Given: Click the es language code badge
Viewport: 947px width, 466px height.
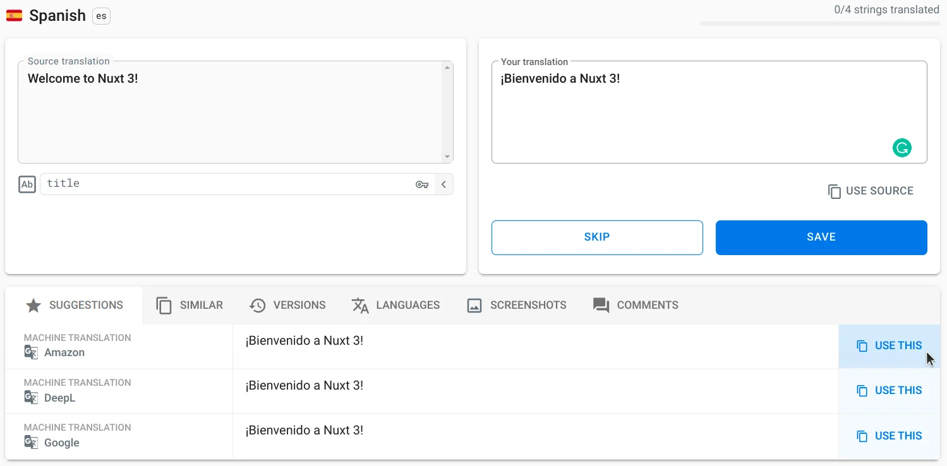Looking at the screenshot, I should [101, 16].
